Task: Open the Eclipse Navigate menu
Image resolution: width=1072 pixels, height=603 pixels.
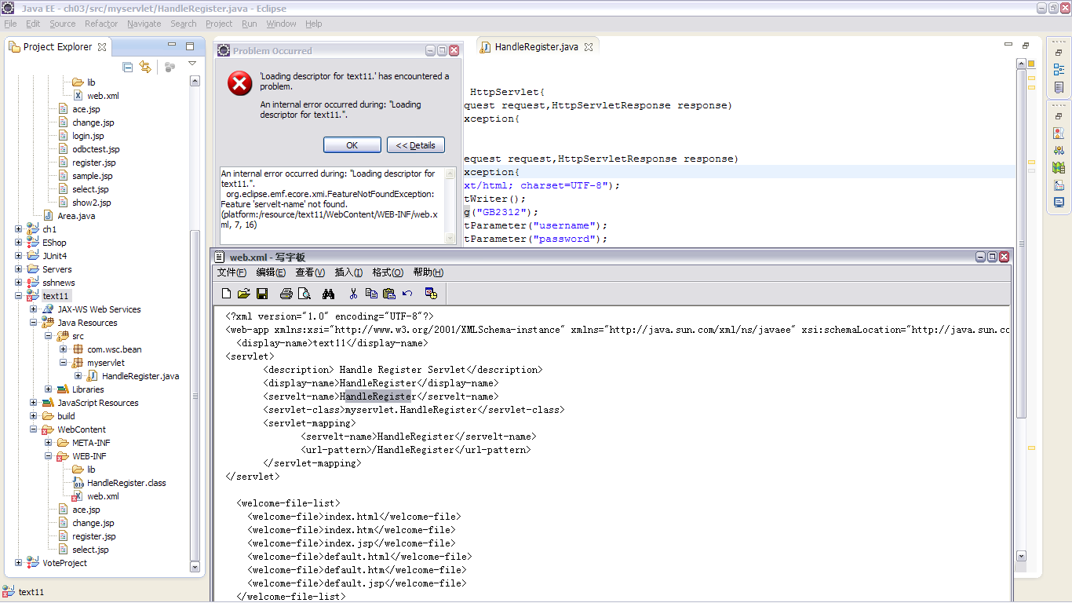Action: point(144,24)
